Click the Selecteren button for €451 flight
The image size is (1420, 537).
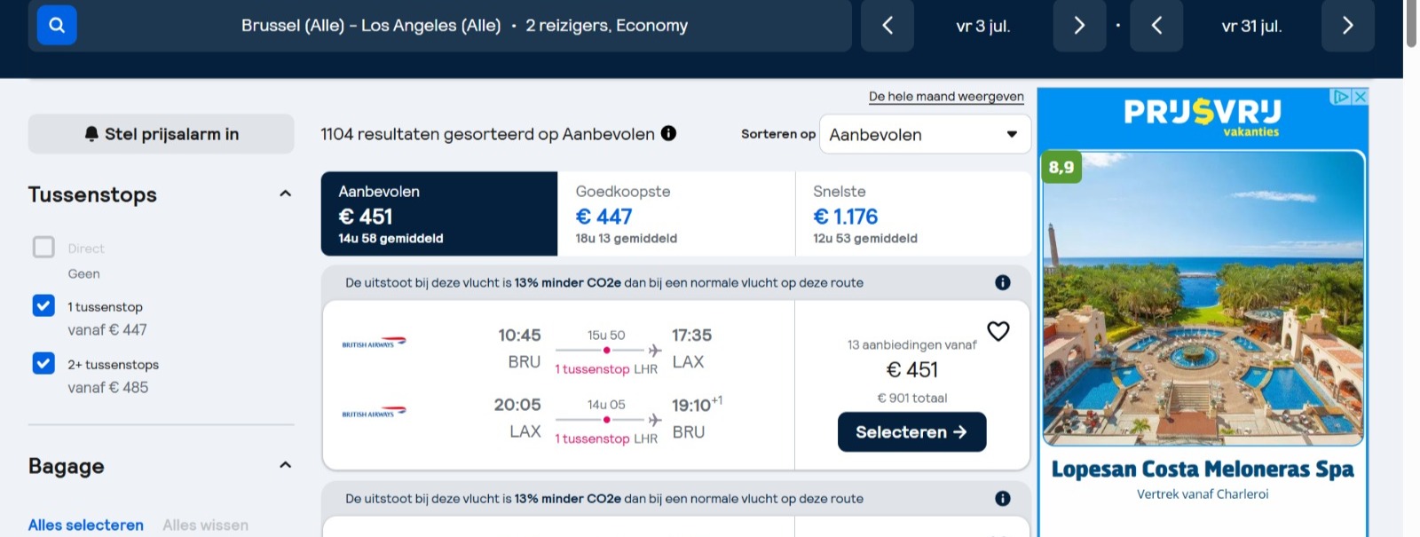coord(911,432)
